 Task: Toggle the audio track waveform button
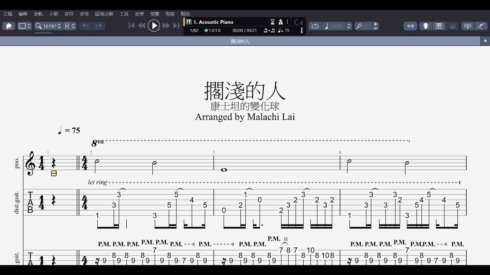point(410,26)
